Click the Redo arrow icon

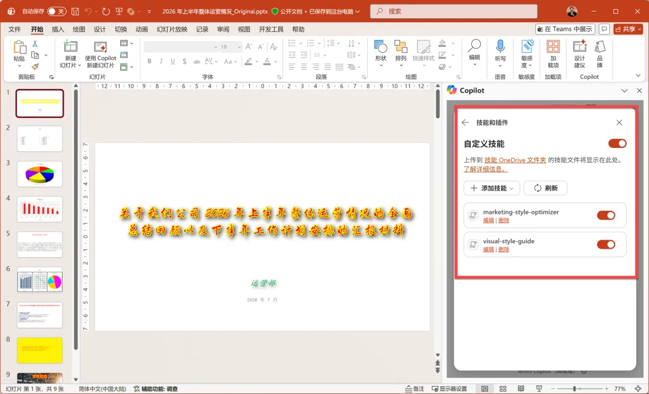pyautogui.click(x=106, y=11)
